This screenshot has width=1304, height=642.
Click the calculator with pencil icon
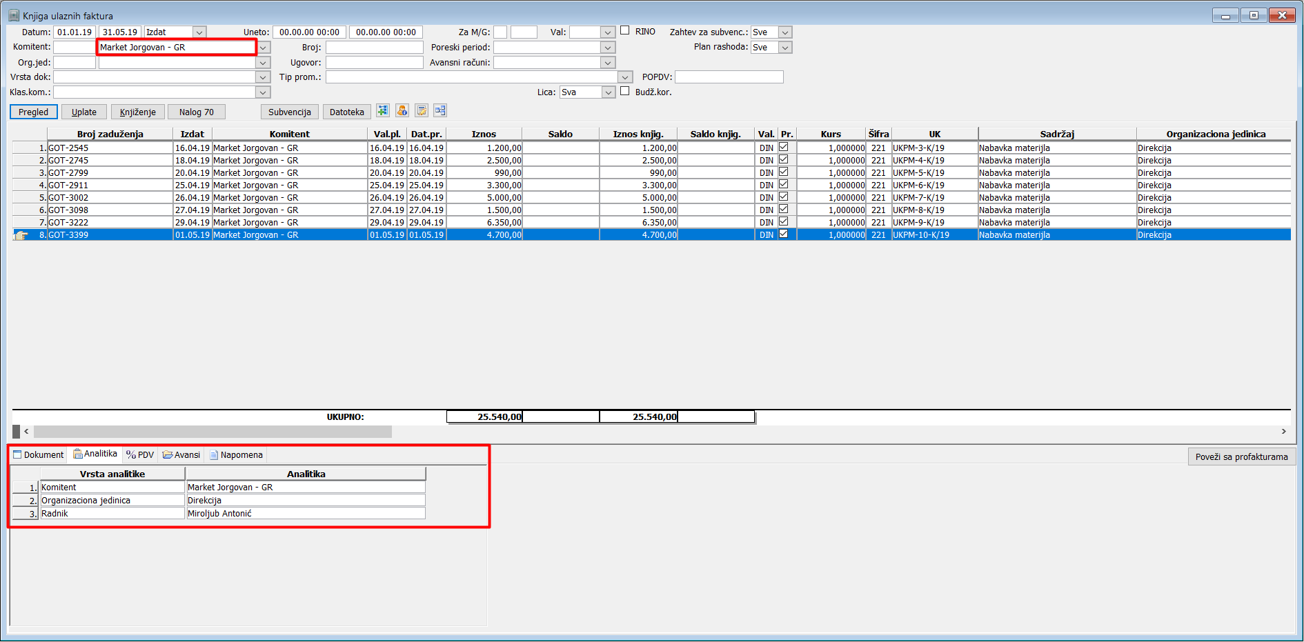pos(422,111)
